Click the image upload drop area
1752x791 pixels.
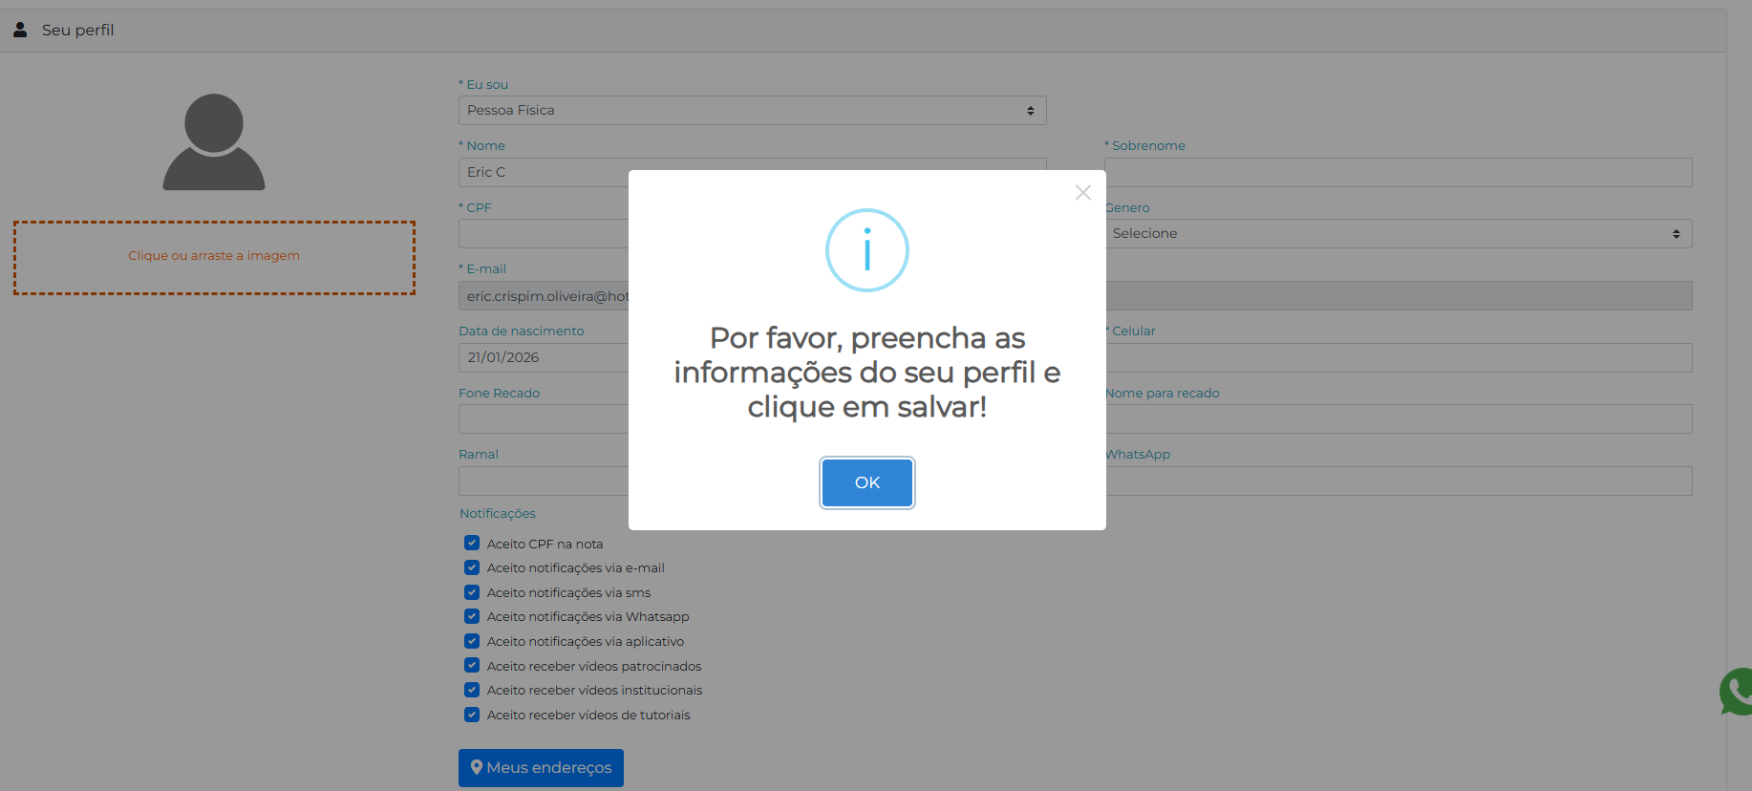tap(214, 257)
